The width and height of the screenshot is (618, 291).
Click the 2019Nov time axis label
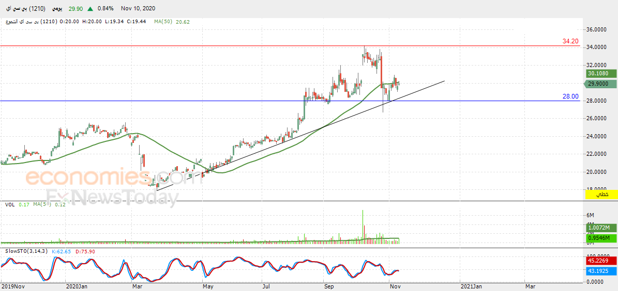13,287
